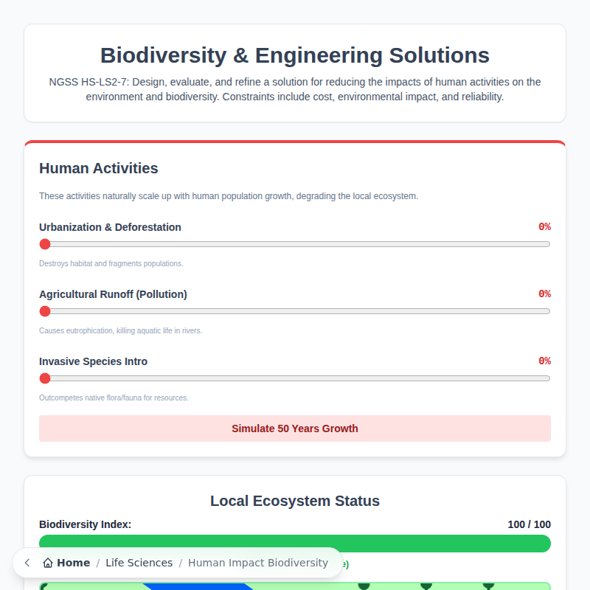This screenshot has height=590, width=590.
Task: Navigate to Life Sciences via the breadcrumb
Action: pos(139,562)
